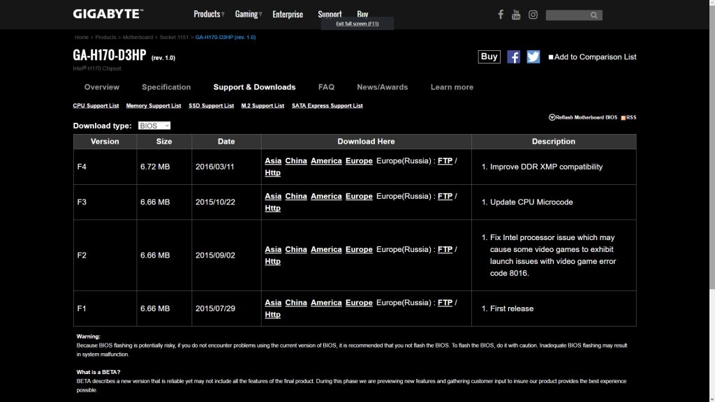Select Support & Downloads tab
This screenshot has height=402, width=715.
pyautogui.click(x=254, y=87)
